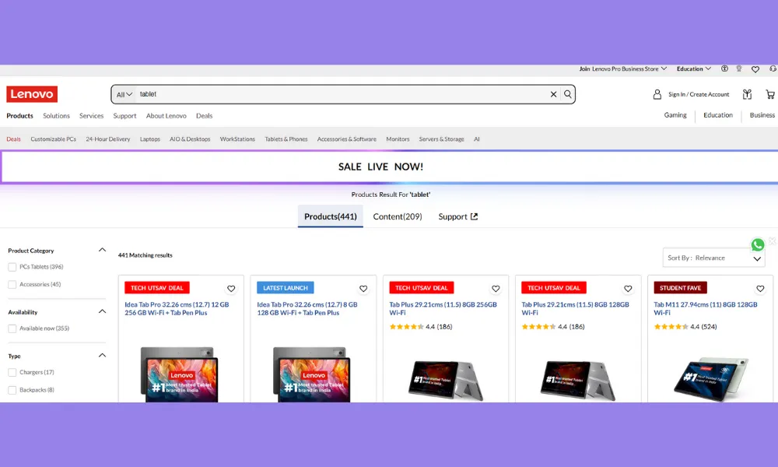Open WhatsApp chat icon
This screenshot has height=467, width=778.
pyautogui.click(x=758, y=245)
